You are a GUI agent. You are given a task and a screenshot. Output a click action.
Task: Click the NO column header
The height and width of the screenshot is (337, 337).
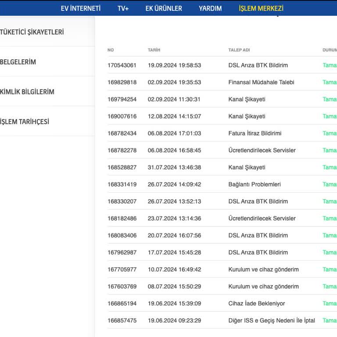pos(111,50)
